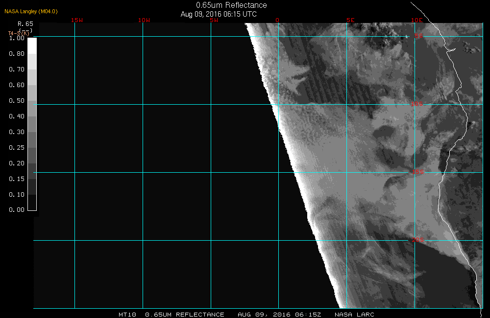Click the 0.30 color bar value
Viewport: 490px width, 318px height.
click(x=17, y=132)
